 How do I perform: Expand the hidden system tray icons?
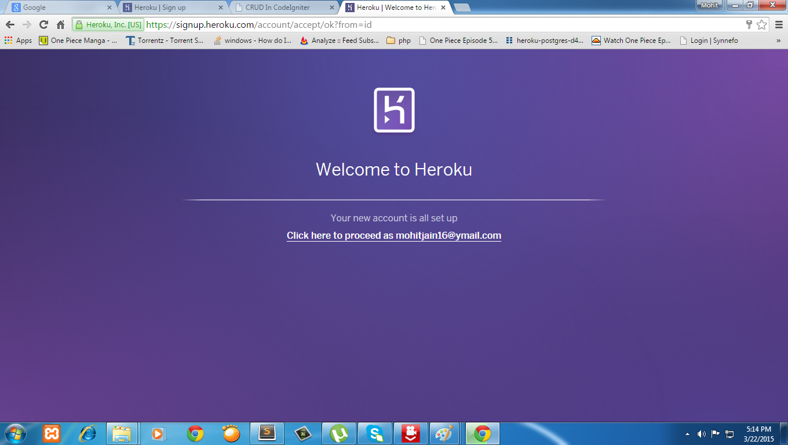[687, 433]
